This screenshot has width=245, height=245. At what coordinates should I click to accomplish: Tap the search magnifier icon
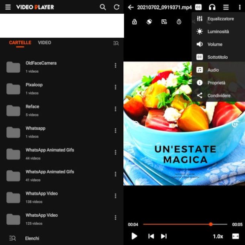tap(103, 7)
